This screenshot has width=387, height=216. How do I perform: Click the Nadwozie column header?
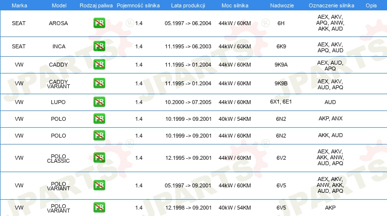pos(282,5)
